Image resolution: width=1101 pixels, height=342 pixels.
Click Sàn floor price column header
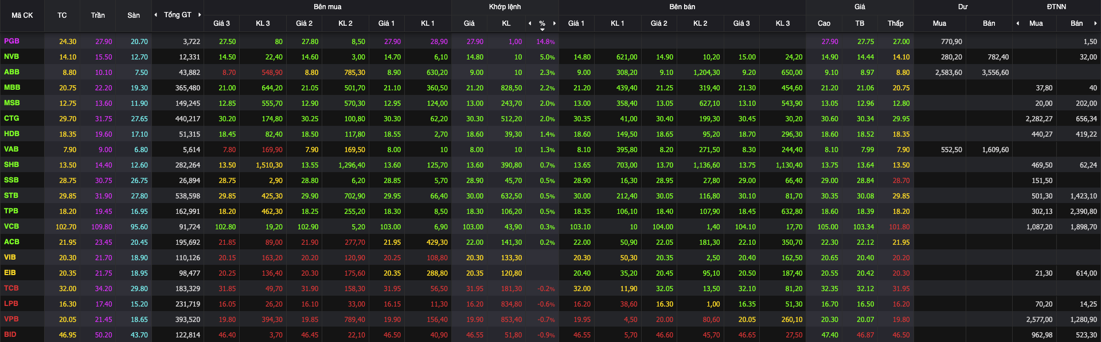pos(134,15)
